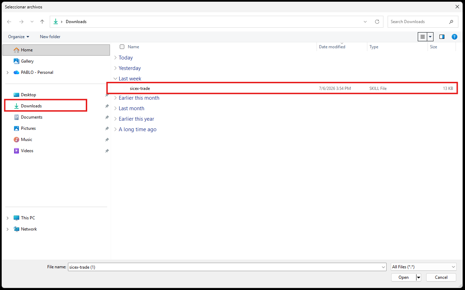Click the view layout icon
465x290 pixels.
(x=422, y=37)
